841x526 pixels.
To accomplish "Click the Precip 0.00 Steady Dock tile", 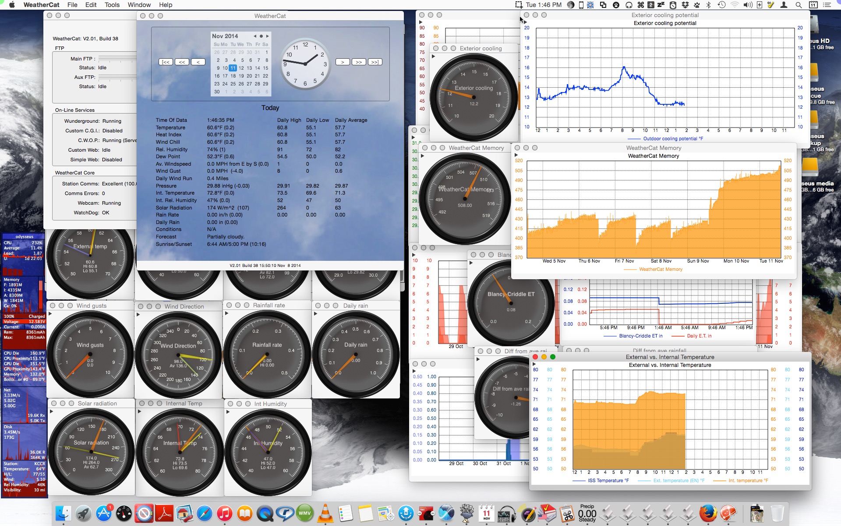I will point(587,513).
